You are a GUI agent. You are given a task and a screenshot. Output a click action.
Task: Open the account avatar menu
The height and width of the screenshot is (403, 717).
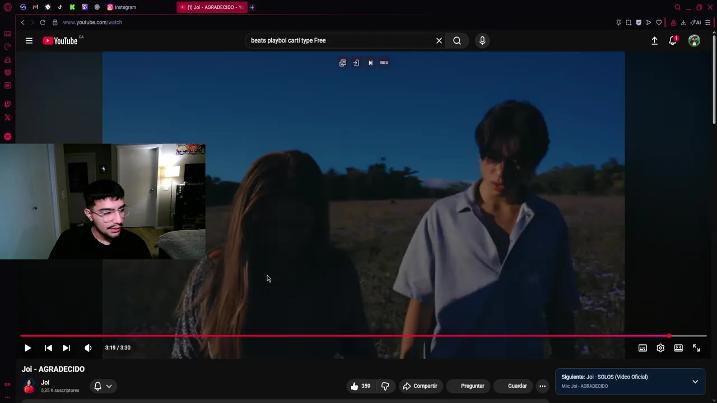coord(694,40)
